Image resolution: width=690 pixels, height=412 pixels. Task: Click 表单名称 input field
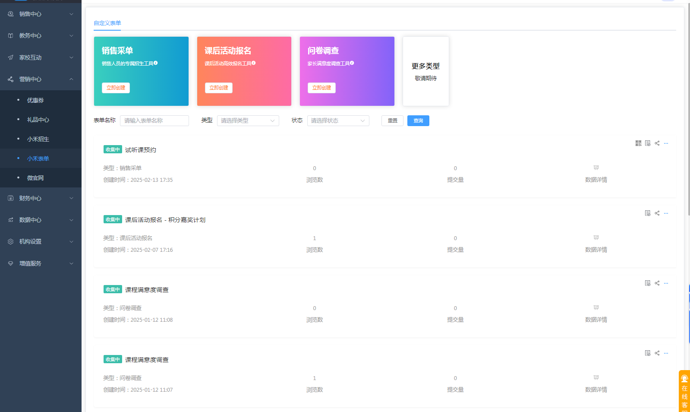154,120
